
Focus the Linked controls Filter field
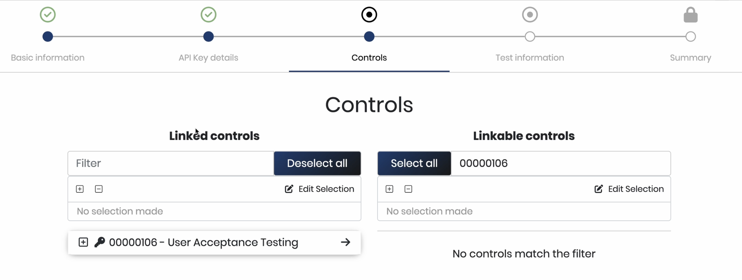click(171, 163)
